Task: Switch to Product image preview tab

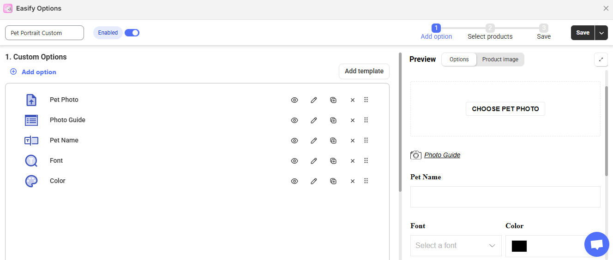Action: pos(500,59)
